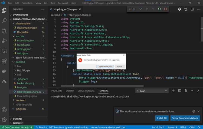Image resolution: width=203 pixels, height=129 pixels.
Task: Switch to the Output panel tab
Action: pyautogui.click(x=70, y=91)
